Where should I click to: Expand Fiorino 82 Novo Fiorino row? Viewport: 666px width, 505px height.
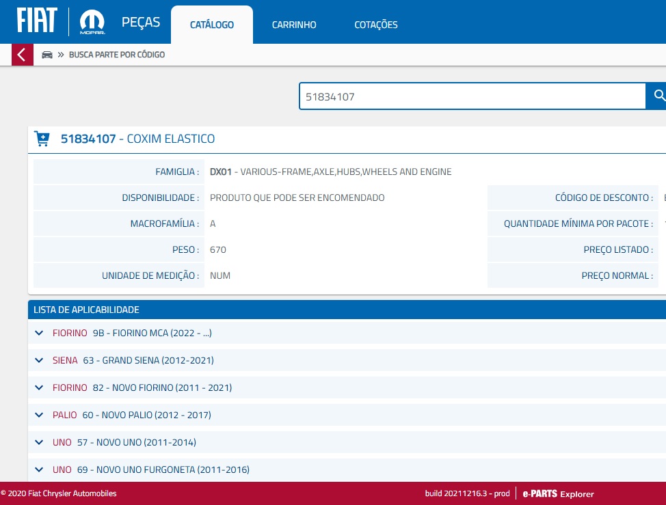39,387
